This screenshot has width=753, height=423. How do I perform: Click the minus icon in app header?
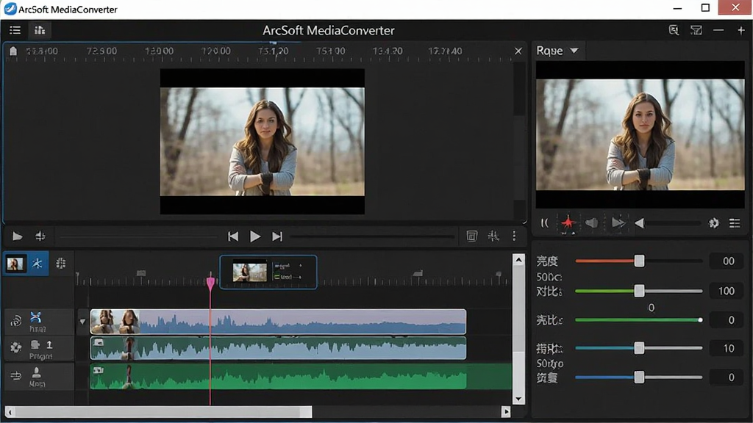718,30
